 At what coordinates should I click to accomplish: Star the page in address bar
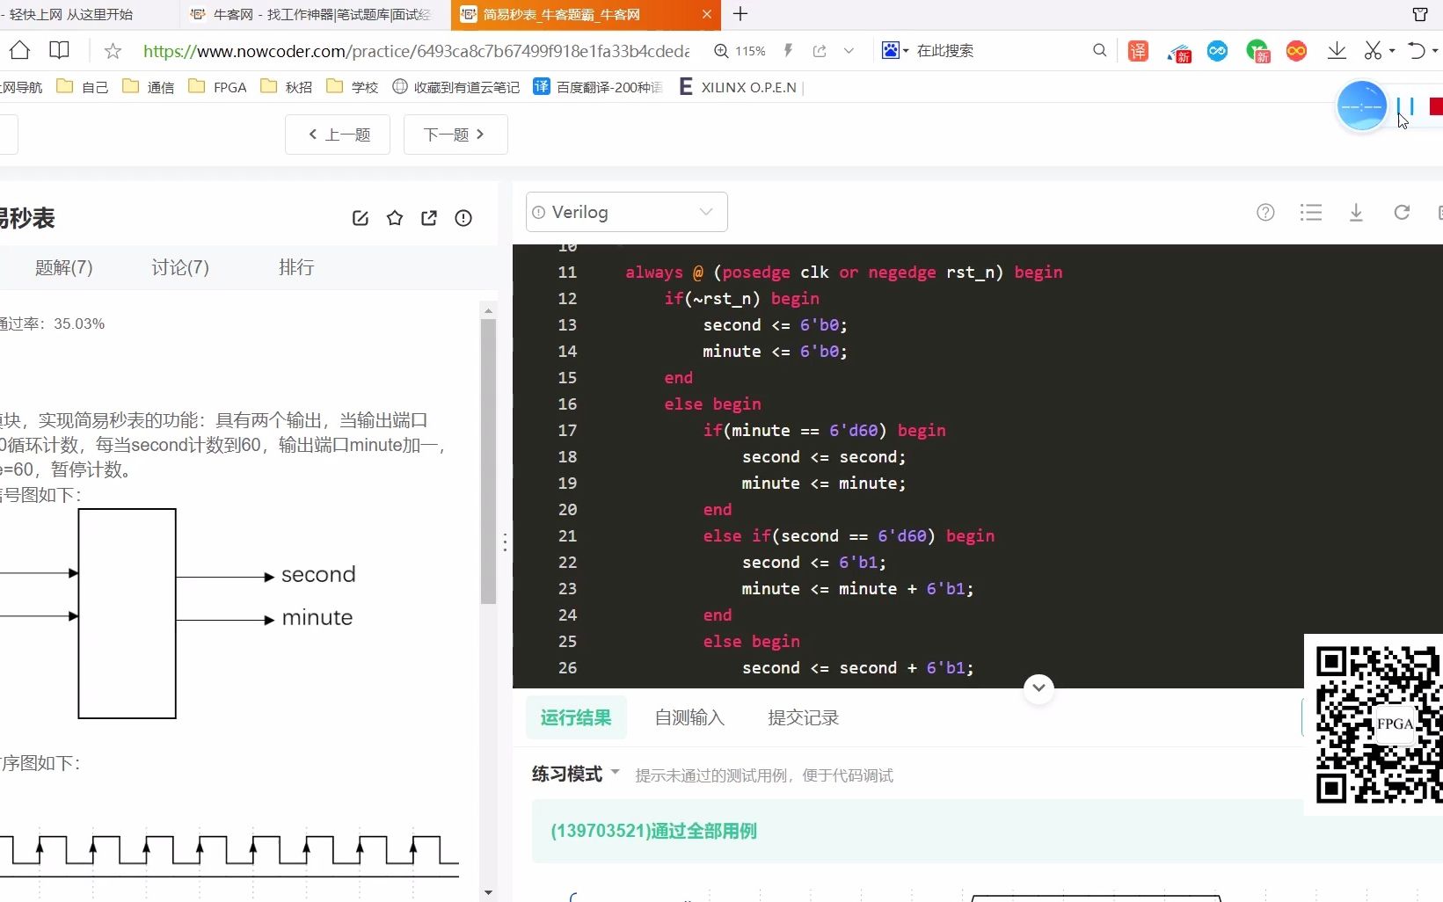(x=113, y=51)
